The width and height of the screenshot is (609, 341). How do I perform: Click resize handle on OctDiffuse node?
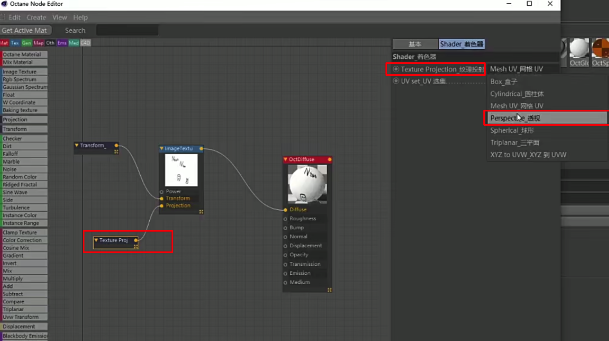pyautogui.click(x=329, y=290)
